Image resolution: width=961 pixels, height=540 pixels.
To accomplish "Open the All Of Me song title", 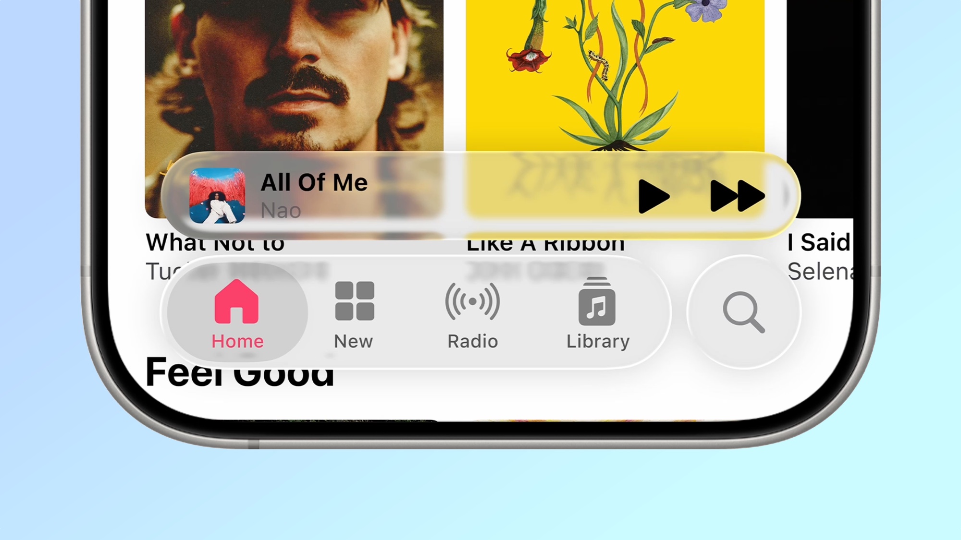I will pyautogui.click(x=314, y=183).
